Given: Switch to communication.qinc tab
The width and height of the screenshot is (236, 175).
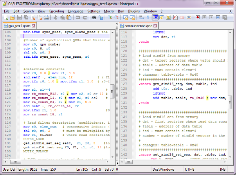Looking at the screenshot, I should [x=139, y=26].
